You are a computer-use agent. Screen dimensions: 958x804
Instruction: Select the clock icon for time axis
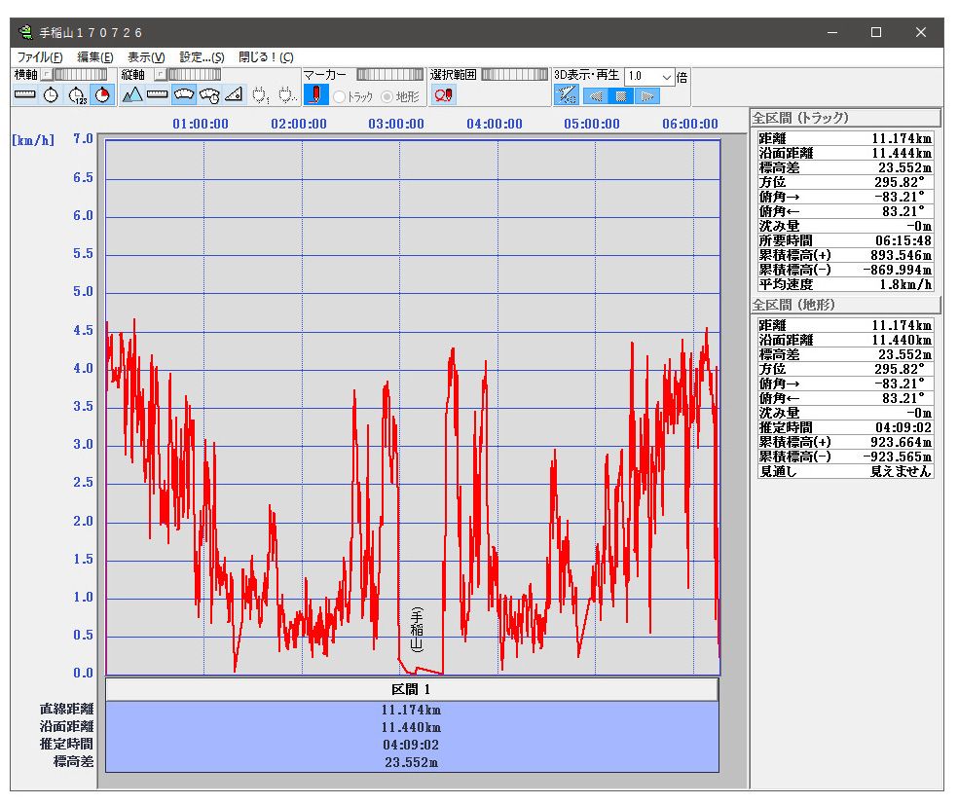point(51,94)
